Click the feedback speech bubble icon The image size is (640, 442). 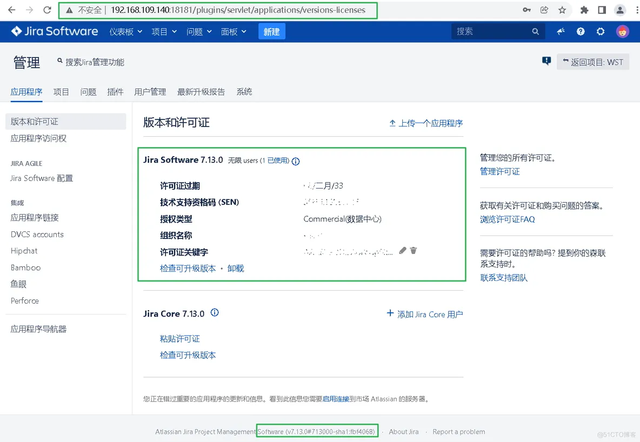pos(546,61)
